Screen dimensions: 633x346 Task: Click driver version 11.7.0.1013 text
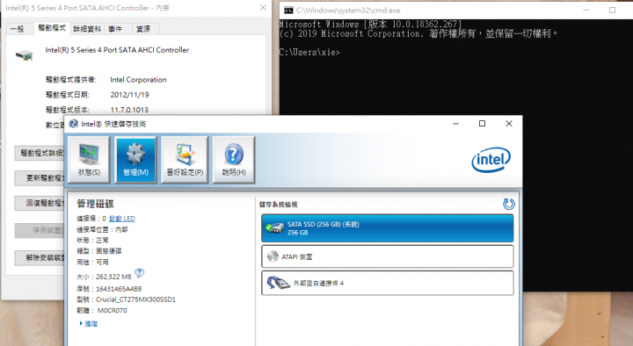pos(129,110)
